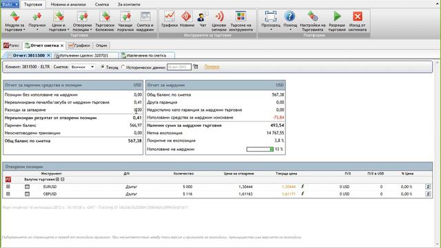Screen dimensions: 441x248
Task: Click the EURUSD row trade ticket icon
Action: pos(27,187)
